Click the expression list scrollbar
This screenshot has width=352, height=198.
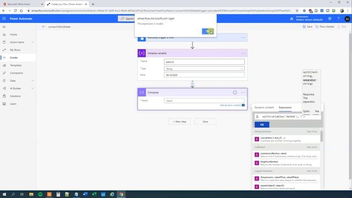coord(321,136)
